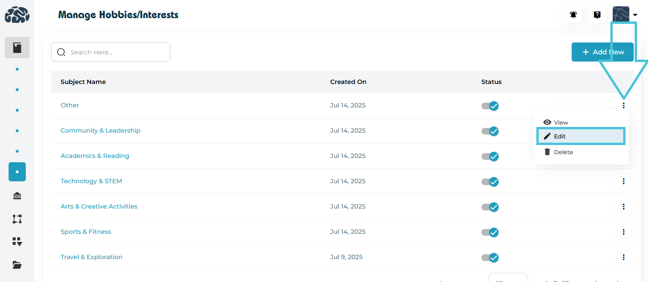This screenshot has width=648, height=282.
Task: Click the bank building sidebar icon
Action: [17, 196]
